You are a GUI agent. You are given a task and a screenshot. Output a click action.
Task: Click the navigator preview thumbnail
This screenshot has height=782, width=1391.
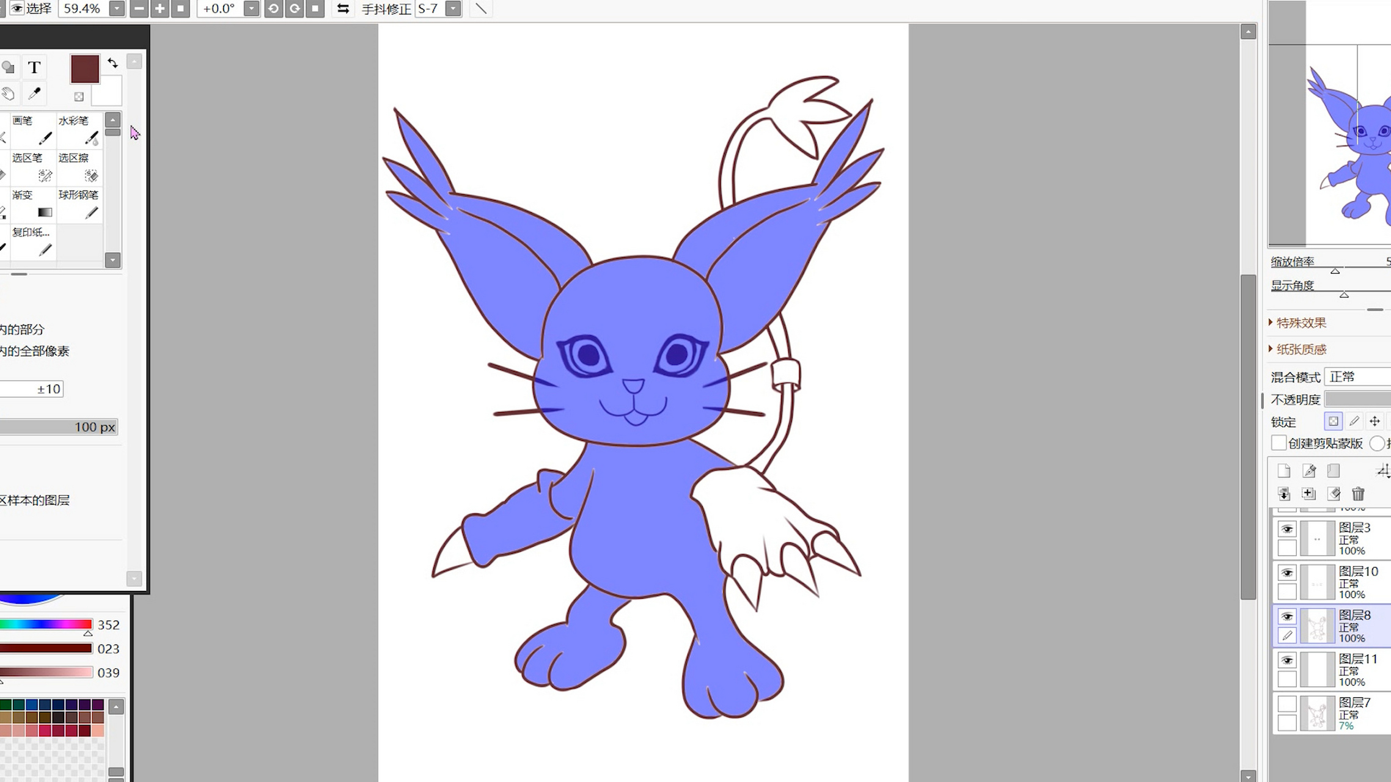(x=1330, y=123)
